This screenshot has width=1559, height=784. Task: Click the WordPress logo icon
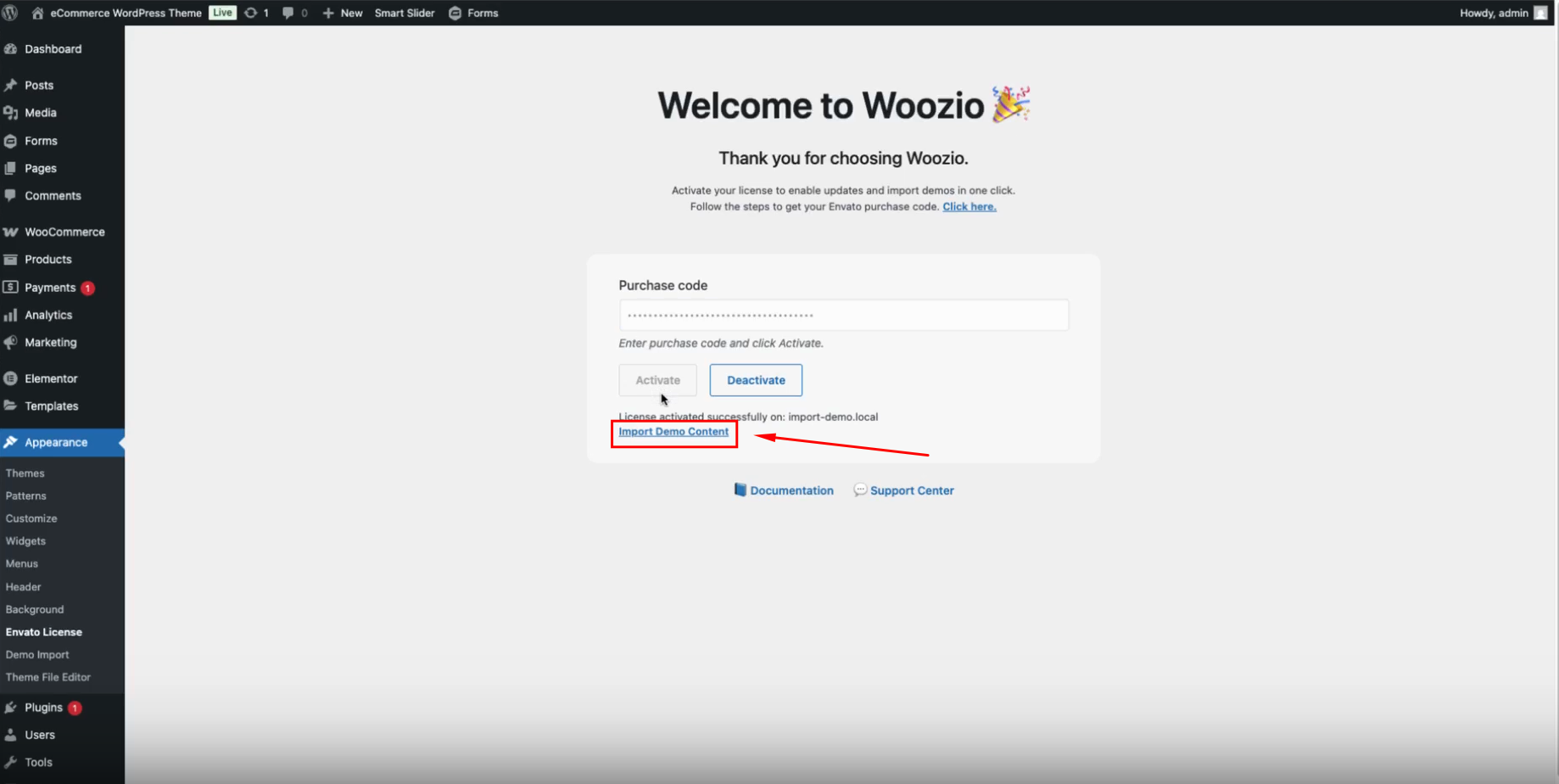[x=11, y=13]
